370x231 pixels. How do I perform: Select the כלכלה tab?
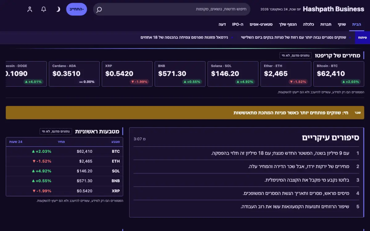coord(308,24)
